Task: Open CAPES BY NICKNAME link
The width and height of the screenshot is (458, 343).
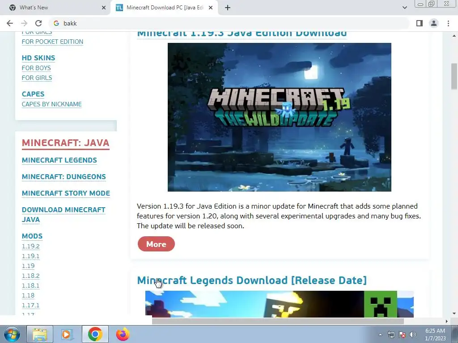Action: tap(52, 104)
